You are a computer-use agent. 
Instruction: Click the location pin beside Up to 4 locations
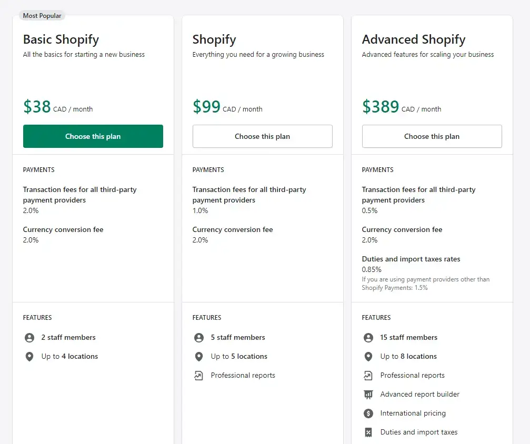pos(29,357)
